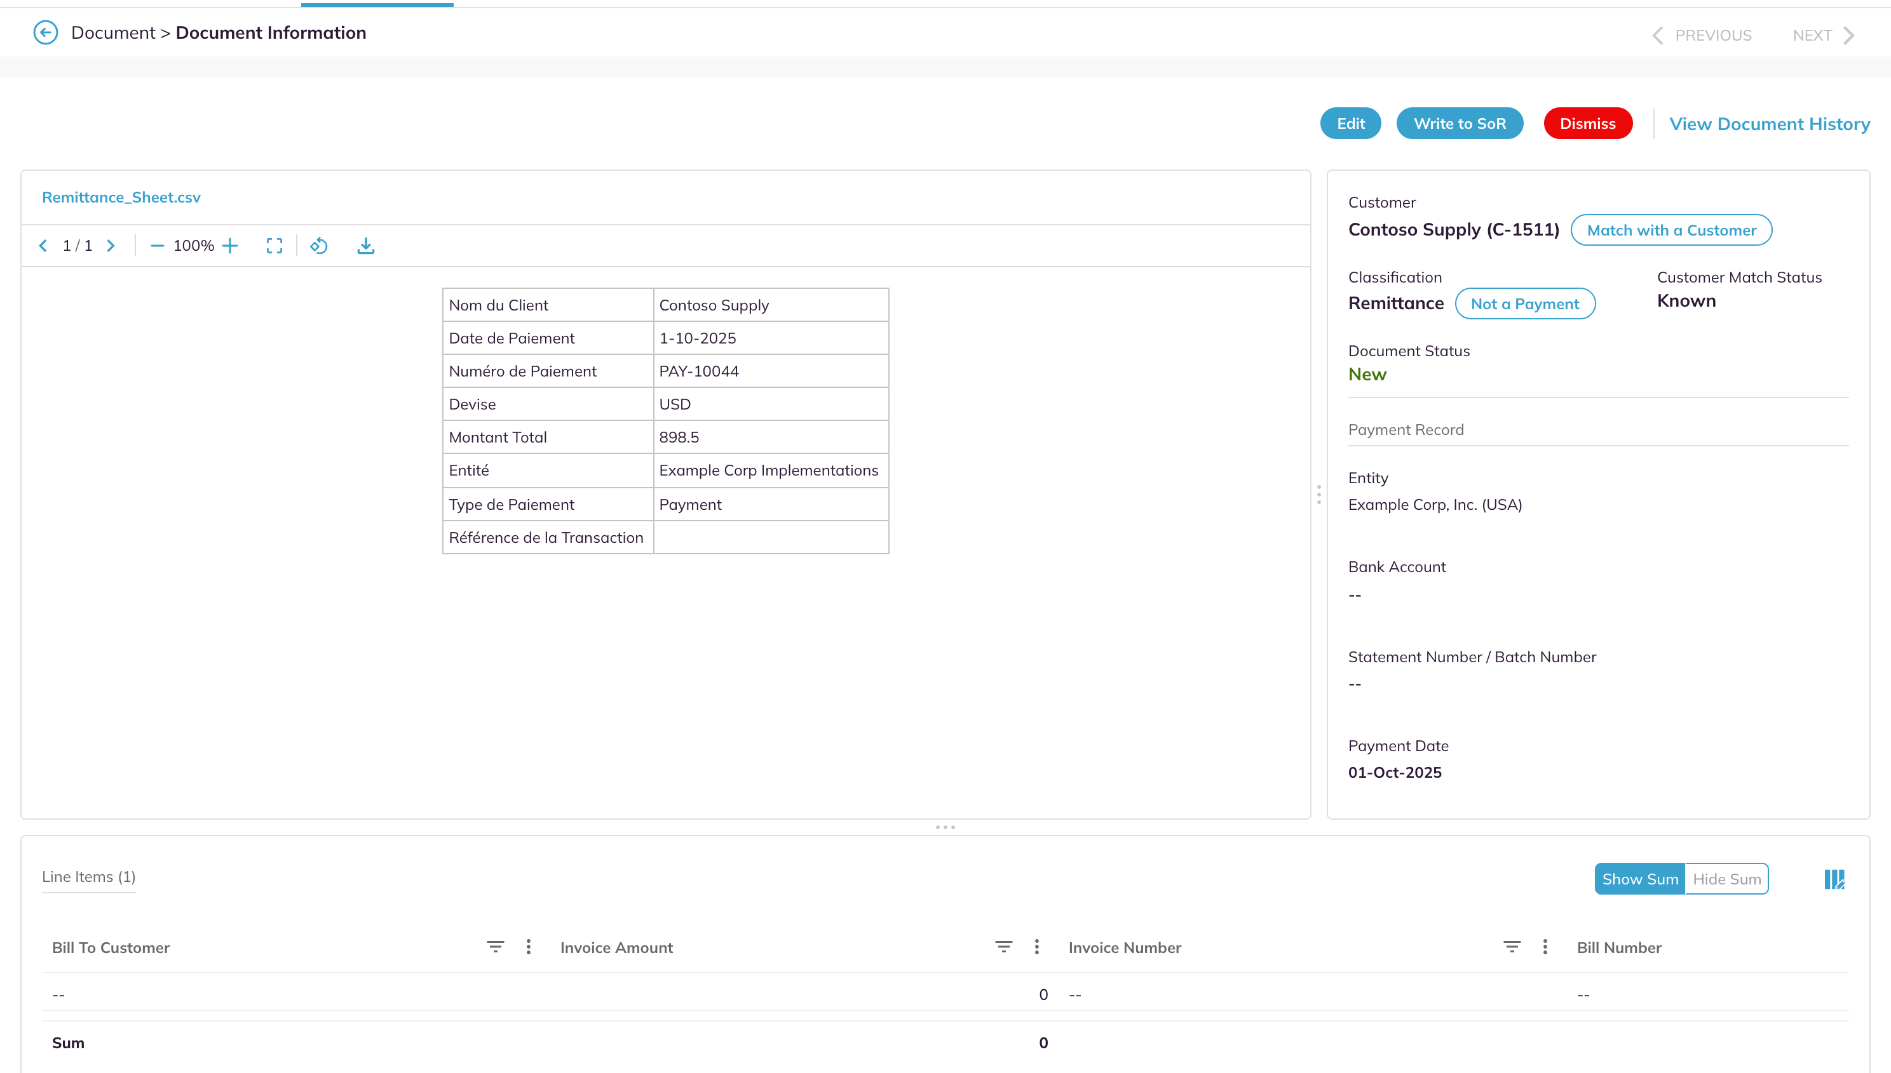Open fullscreen view of the document
1891x1073 pixels.
pos(274,246)
